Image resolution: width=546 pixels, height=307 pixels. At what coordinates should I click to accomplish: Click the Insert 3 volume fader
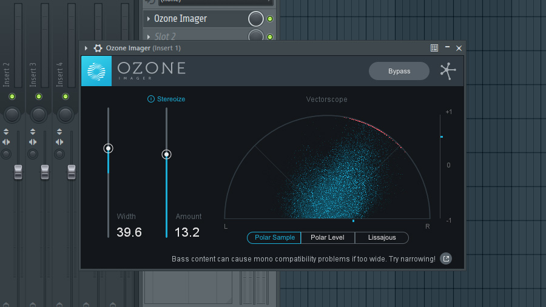45,172
